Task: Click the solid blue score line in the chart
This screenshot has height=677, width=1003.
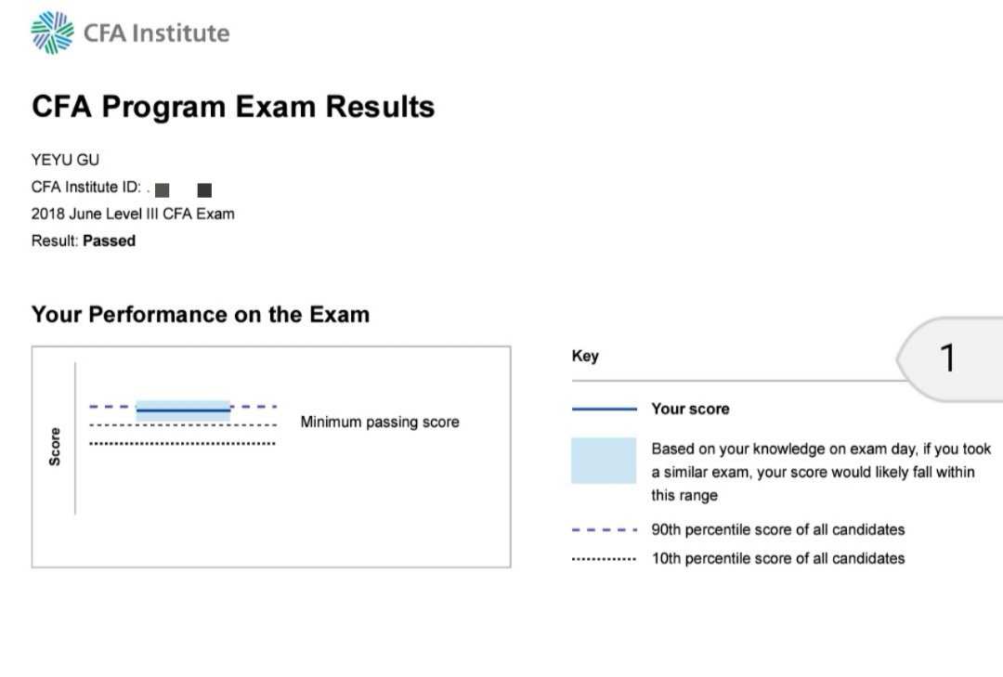Action: point(183,410)
